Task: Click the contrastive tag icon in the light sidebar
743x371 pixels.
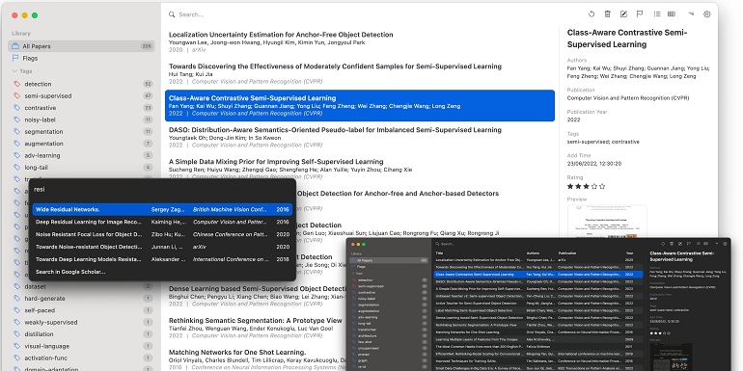Action: [x=17, y=108]
